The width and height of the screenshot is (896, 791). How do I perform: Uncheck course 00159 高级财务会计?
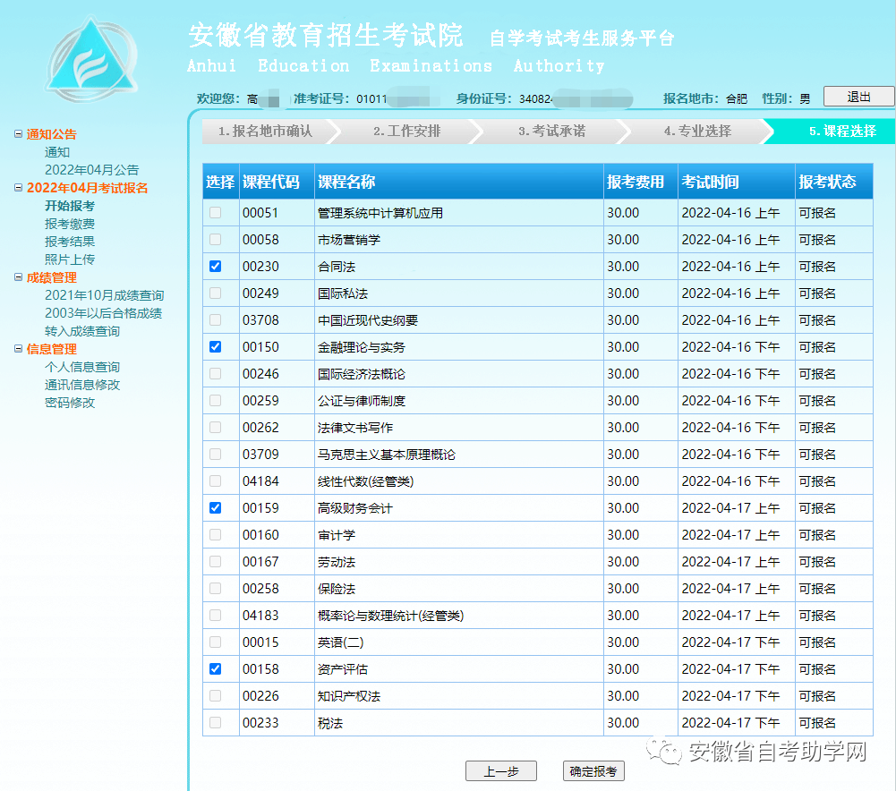(x=216, y=507)
